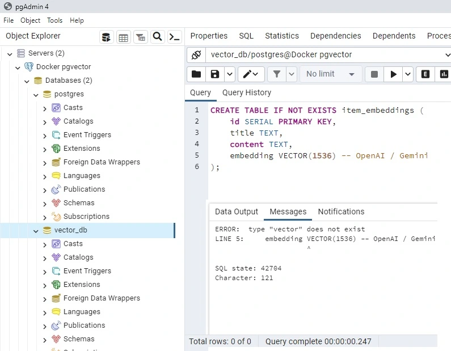The image size is (451, 351).
Task: Click the Filtered Rows icon in Object Explorer
Action: click(140, 37)
